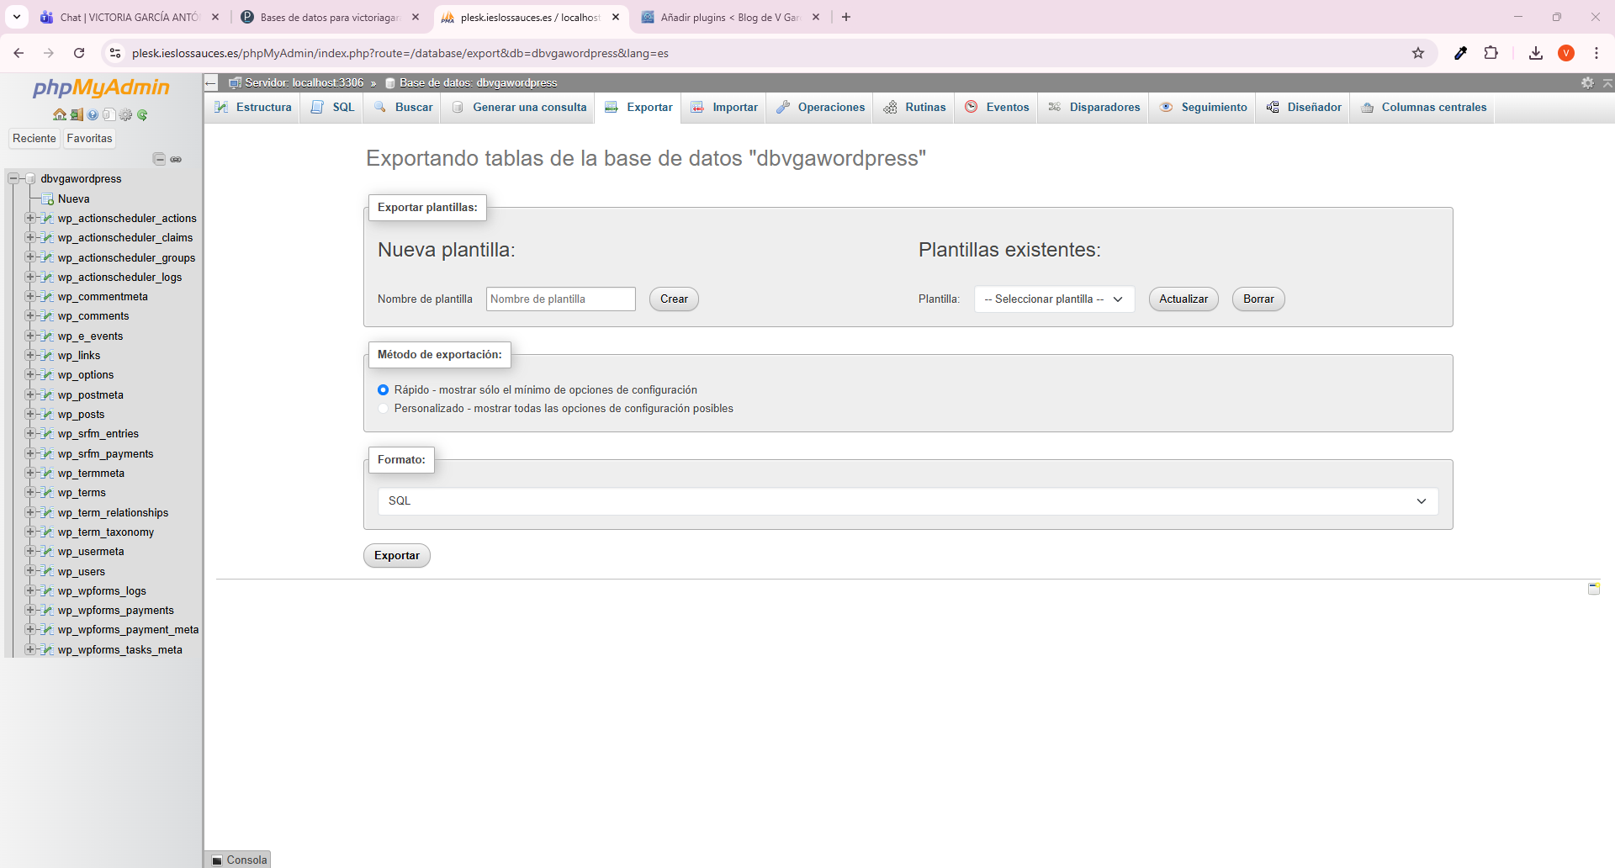The height and width of the screenshot is (868, 1615).
Task: Click the Nombre de plantilla text field
Action: click(x=560, y=299)
